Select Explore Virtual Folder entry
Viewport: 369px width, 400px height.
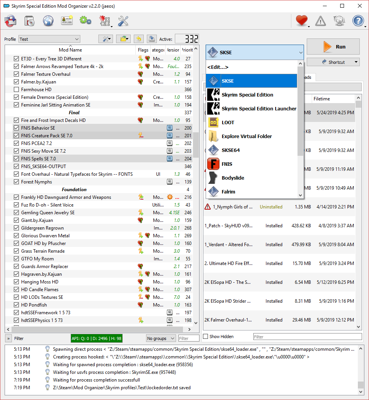(x=251, y=136)
